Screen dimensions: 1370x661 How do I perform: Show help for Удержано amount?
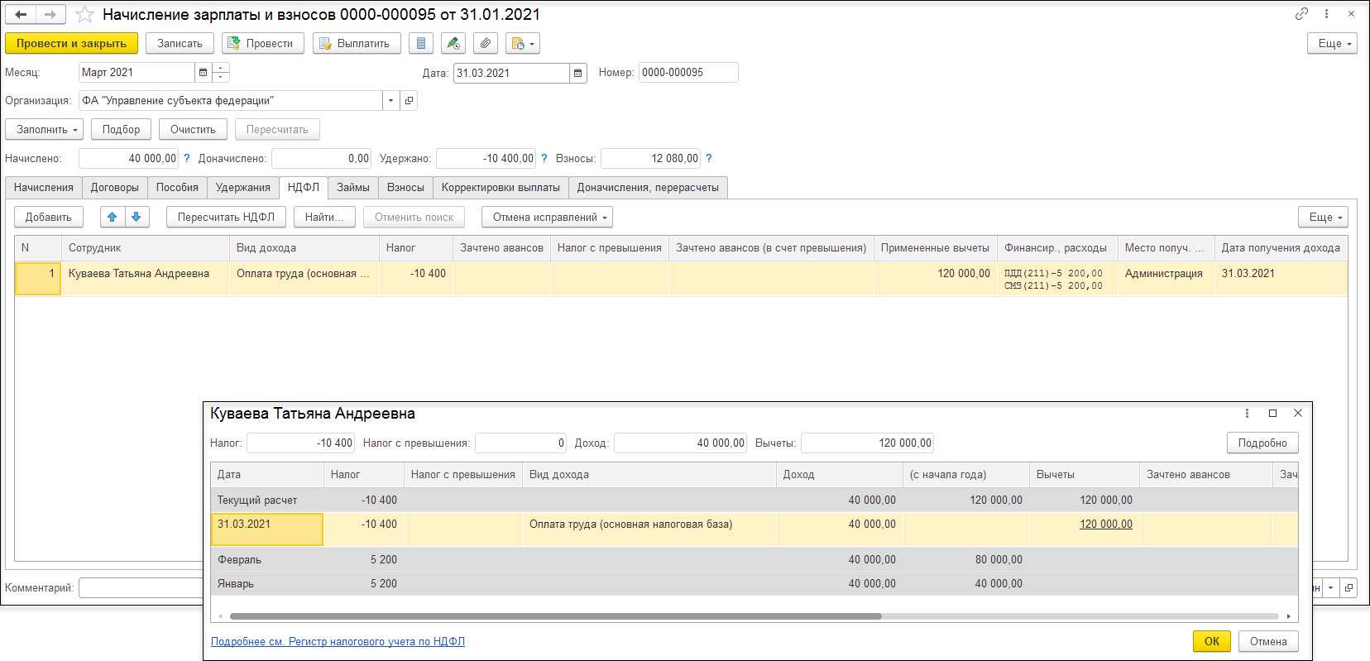(x=544, y=159)
